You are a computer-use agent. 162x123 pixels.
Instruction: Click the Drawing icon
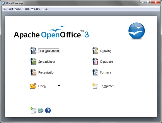[95, 51]
